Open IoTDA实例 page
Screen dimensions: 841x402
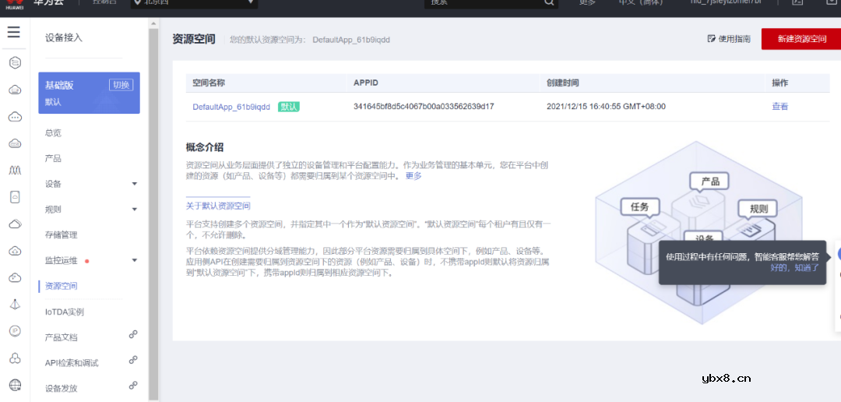(x=65, y=312)
